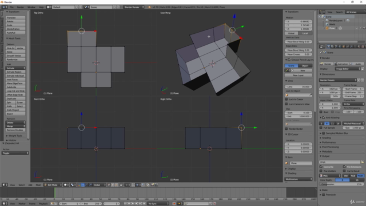
Task: Click the OpenGL render animation icon
Action: click(x=156, y=185)
